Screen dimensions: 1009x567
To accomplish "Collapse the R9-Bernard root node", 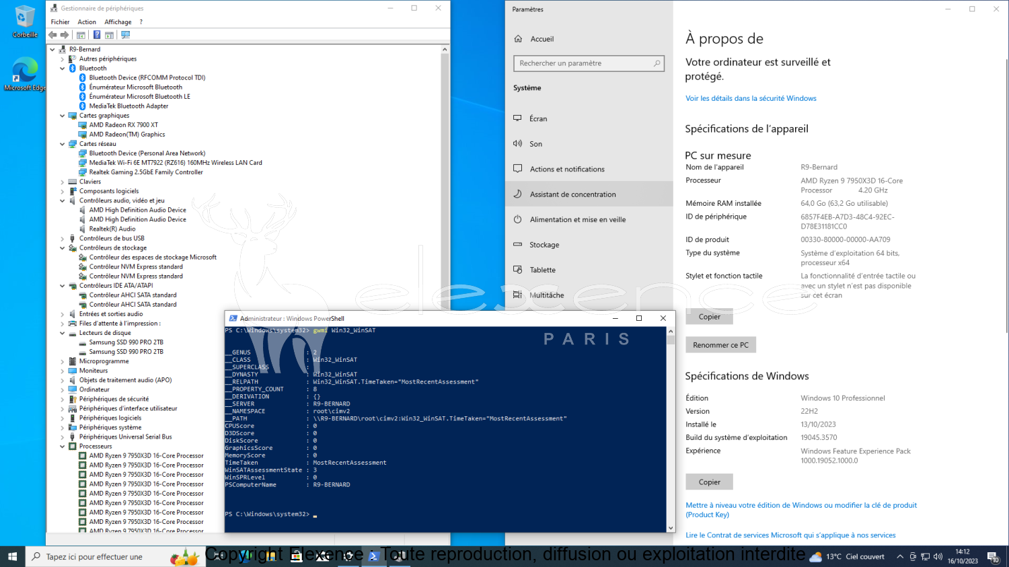I will pyautogui.click(x=52, y=50).
